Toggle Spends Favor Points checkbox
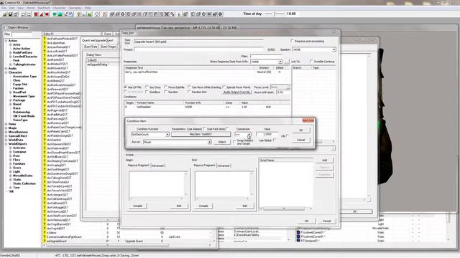460x258 pixels. (224, 87)
